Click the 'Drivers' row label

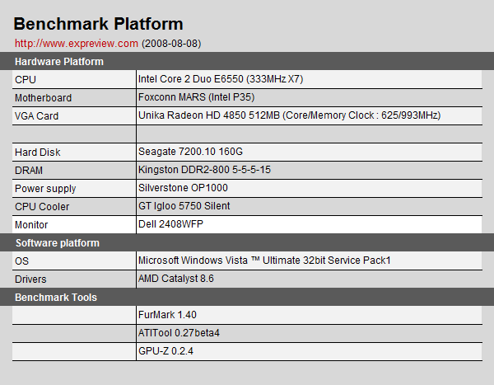tap(30, 279)
